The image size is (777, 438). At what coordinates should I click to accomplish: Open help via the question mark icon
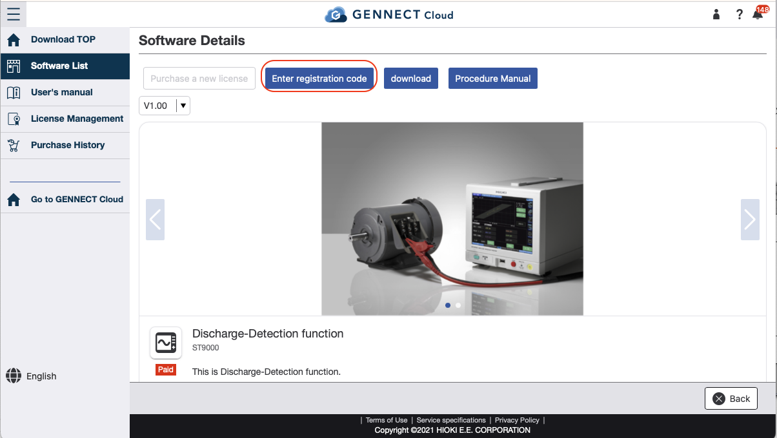tap(739, 14)
